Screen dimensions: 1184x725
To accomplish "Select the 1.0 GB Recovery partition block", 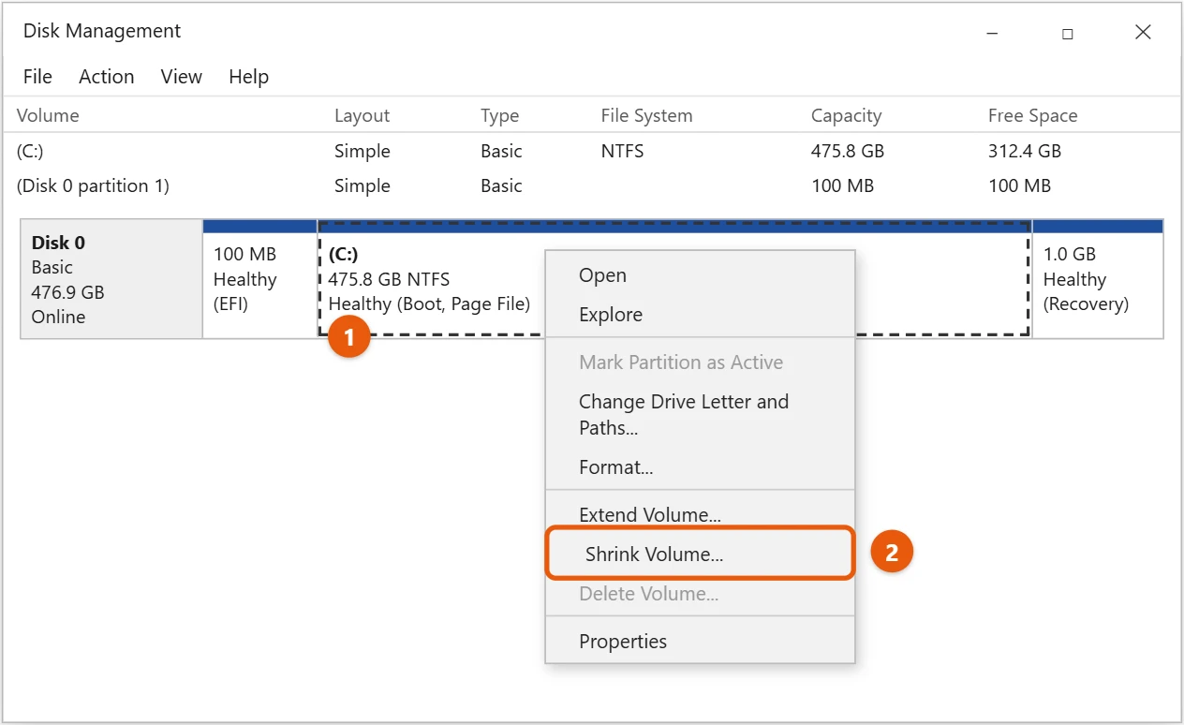I will (x=1098, y=279).
